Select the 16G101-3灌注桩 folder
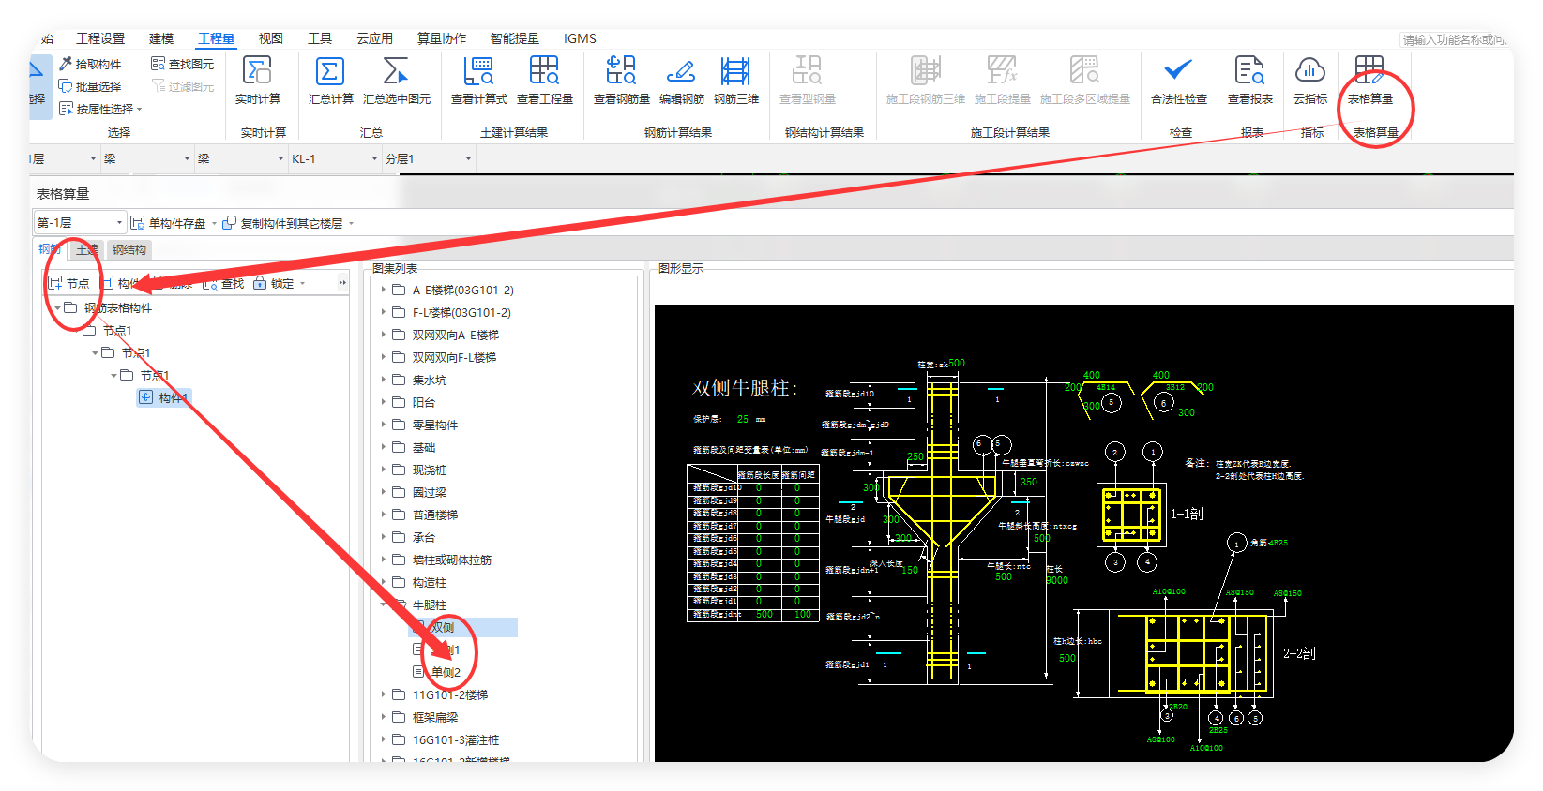The width and height of the screenshot is (1543, 791). (446, 739)
